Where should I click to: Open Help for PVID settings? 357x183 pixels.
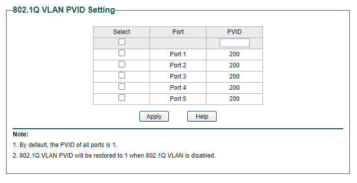tap(202, 117)
